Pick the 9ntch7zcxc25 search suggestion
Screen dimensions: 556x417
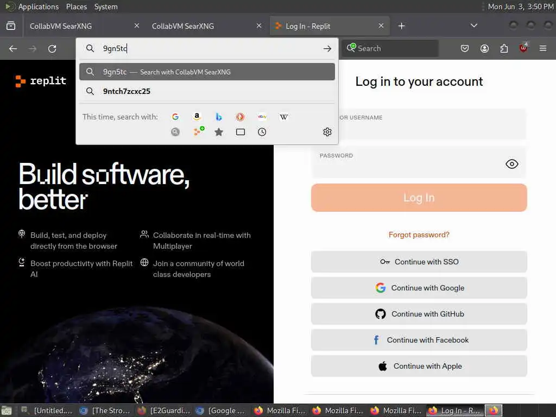click(207, 91)
